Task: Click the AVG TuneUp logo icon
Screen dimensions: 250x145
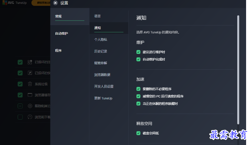Action: [x=5, y=3]
